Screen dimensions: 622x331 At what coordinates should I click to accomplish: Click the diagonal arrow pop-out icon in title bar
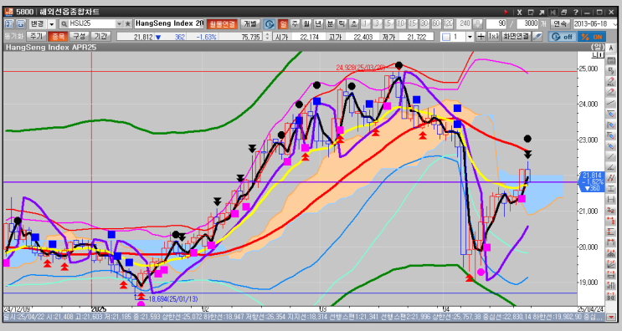pos(542,13)
